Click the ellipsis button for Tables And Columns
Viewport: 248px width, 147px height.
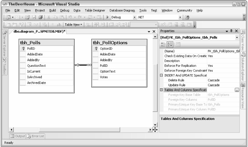tap(237, 90)
